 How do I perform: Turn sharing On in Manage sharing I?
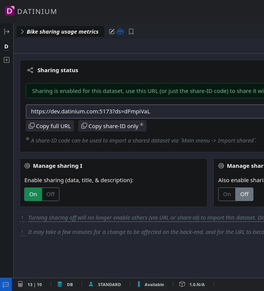(x=33, y=194)
